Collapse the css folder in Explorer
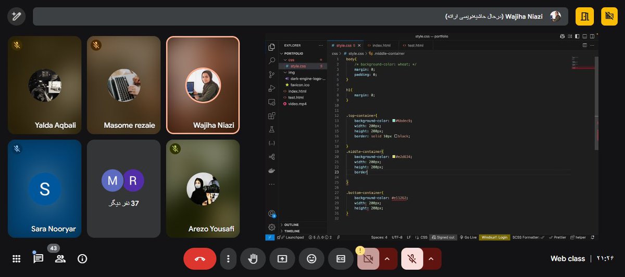This screenshot has height=277, width=625. click(x=303, y=60)
